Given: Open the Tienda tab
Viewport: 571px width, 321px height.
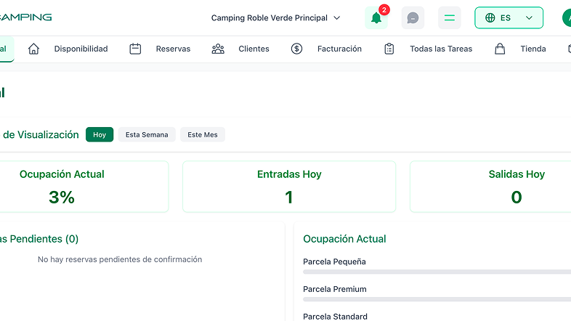Looking at the screenshot, I should [533, 49].
